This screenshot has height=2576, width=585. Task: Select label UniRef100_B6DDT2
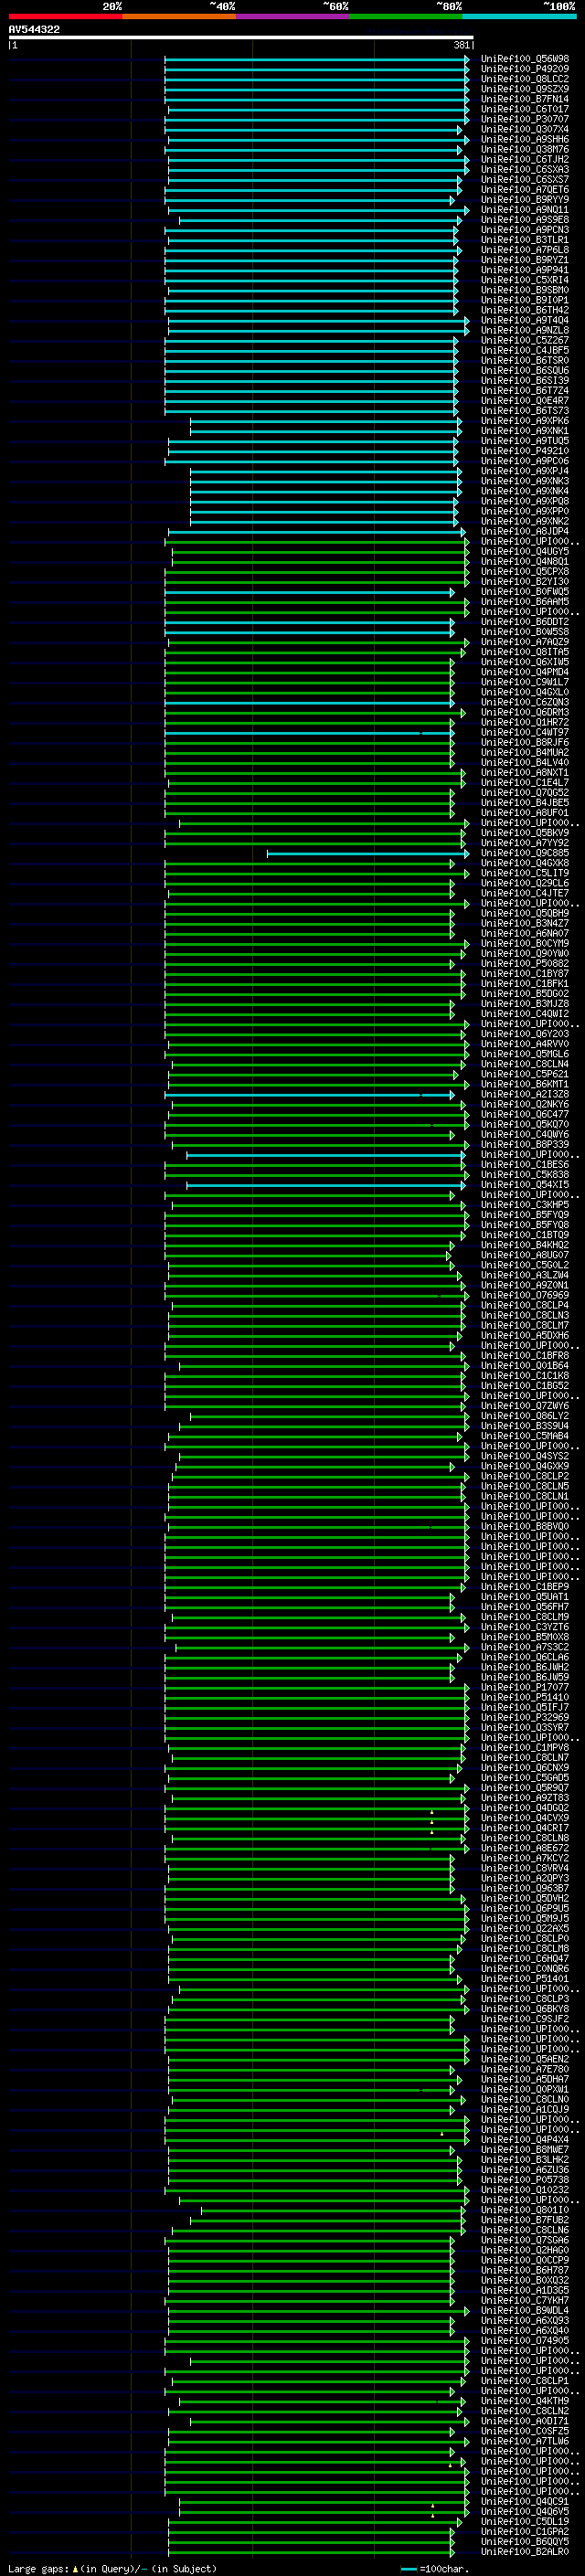525,622
